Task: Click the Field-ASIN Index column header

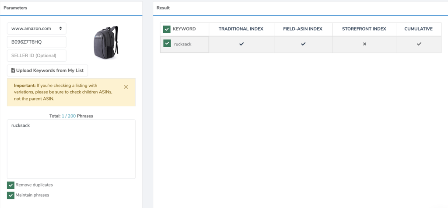Action: point(303,29)
